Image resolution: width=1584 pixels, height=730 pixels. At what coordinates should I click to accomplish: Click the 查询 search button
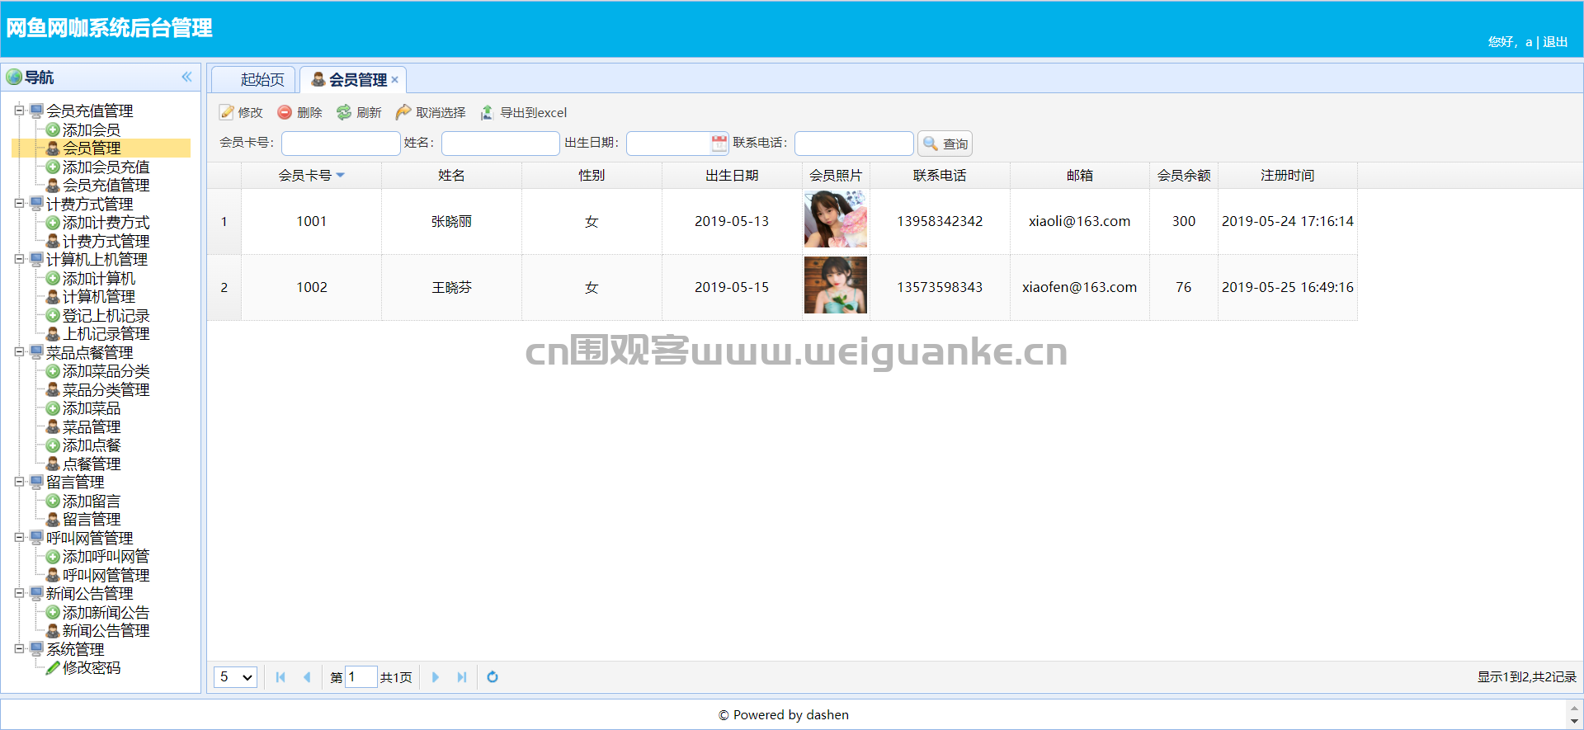pyautogui.click(x=945, y=144)
